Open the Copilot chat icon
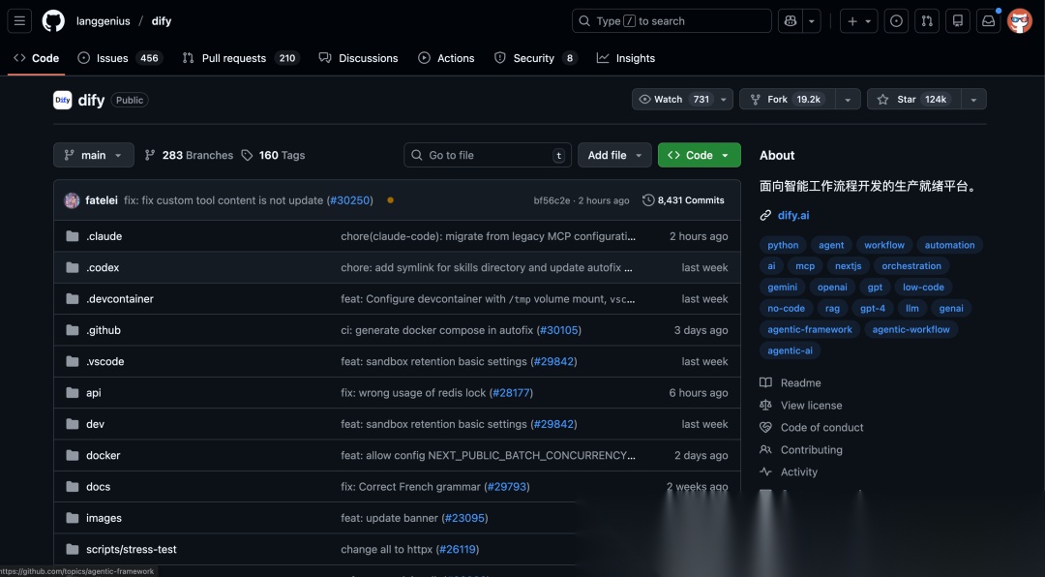The height and width of the screenshot is (577, 1045). tap(791, 20)
